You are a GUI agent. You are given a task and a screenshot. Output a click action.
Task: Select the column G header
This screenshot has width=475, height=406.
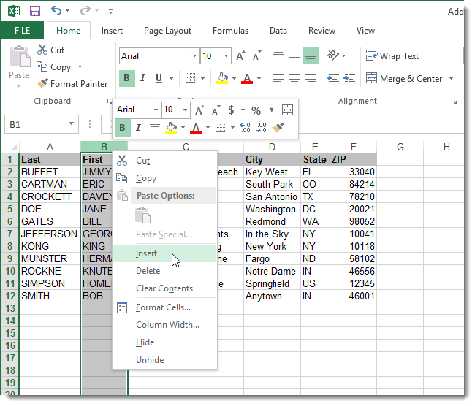(x=400, y=147)
